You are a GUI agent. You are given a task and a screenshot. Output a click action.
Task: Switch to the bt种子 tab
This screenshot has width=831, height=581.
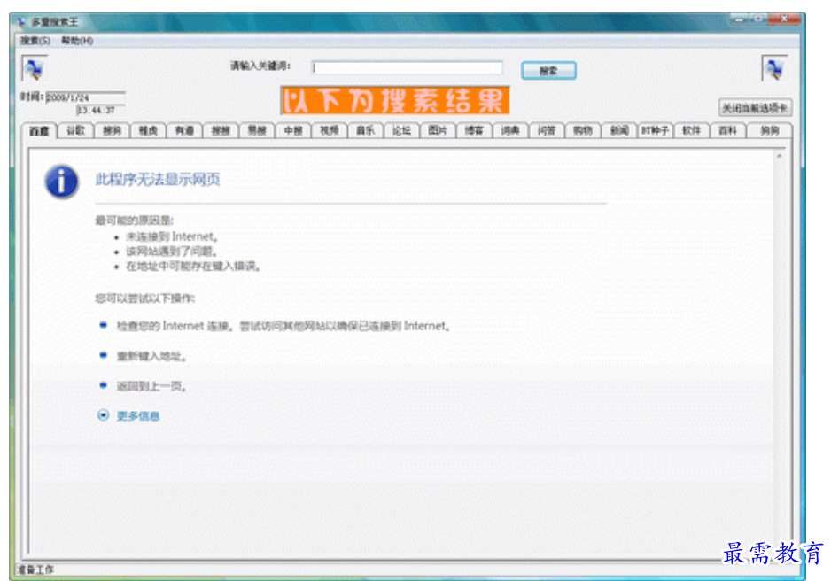pyautogui.click(x=655, y=130)
